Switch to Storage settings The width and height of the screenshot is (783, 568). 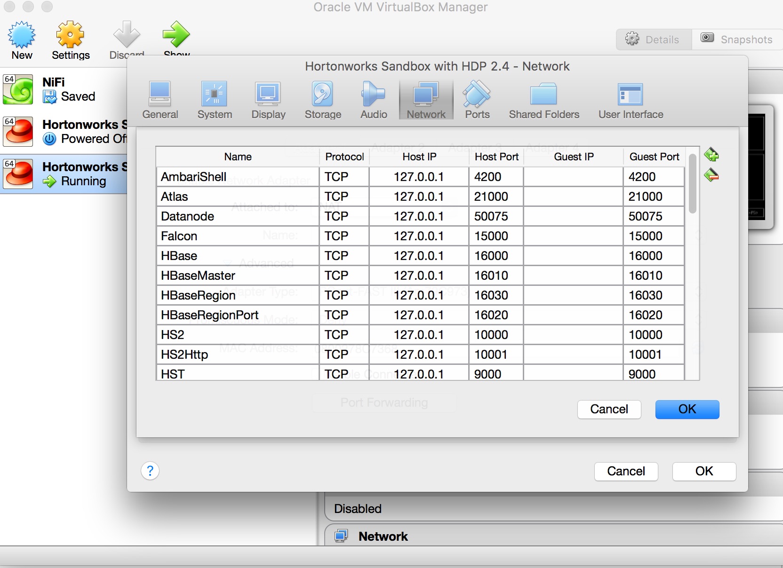click(x=322, y=99)
